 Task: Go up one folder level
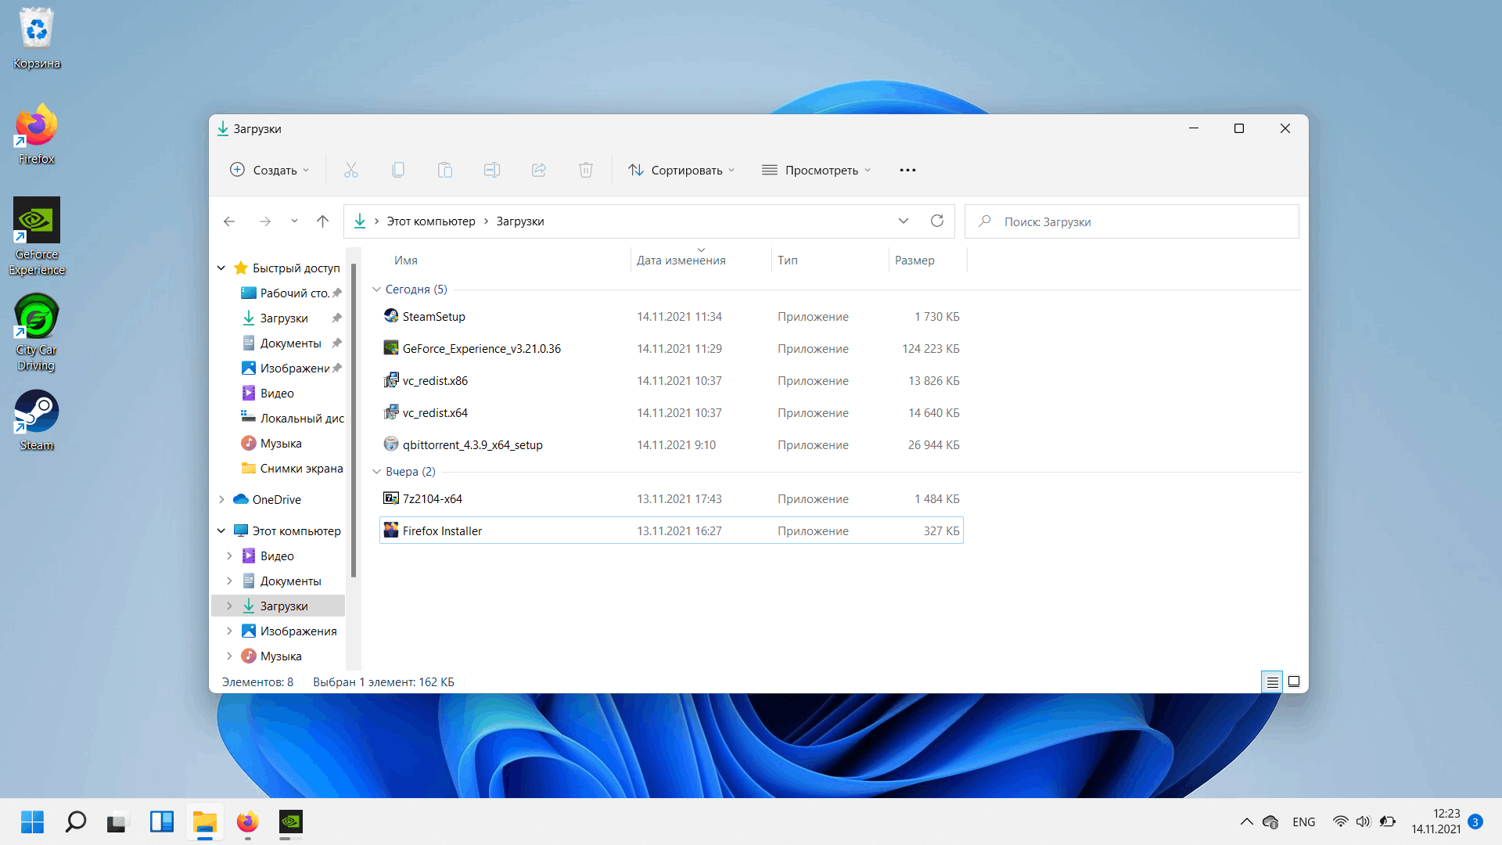pyautogui.click(x=322, y=221)
